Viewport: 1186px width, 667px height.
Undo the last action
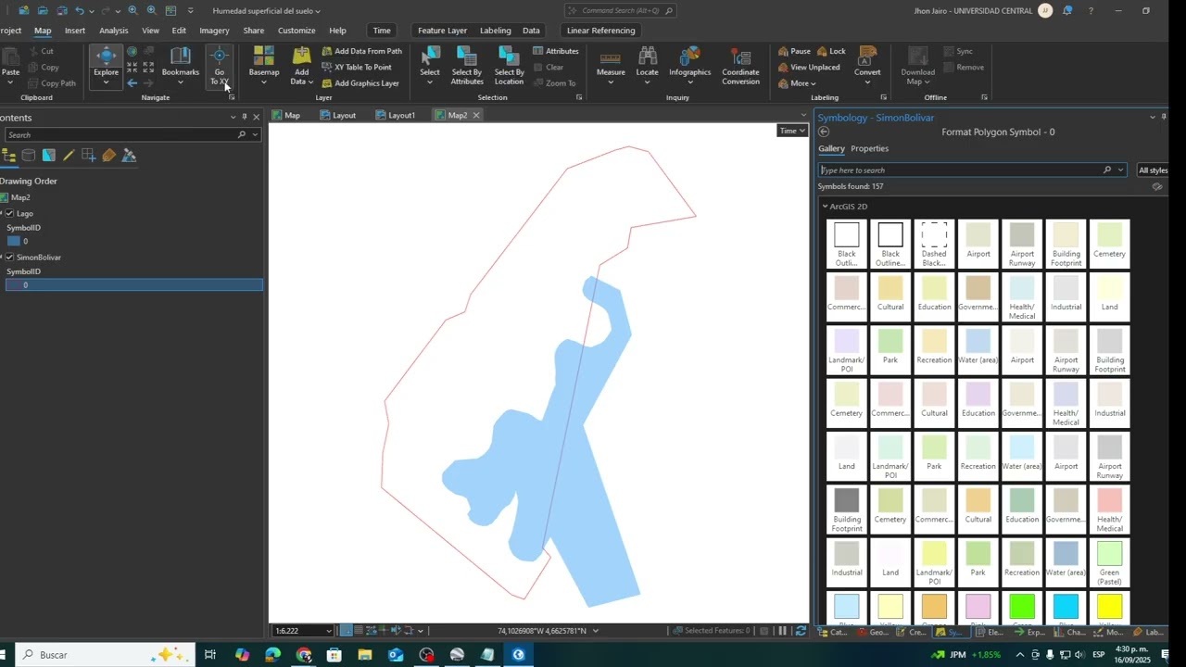80,10
